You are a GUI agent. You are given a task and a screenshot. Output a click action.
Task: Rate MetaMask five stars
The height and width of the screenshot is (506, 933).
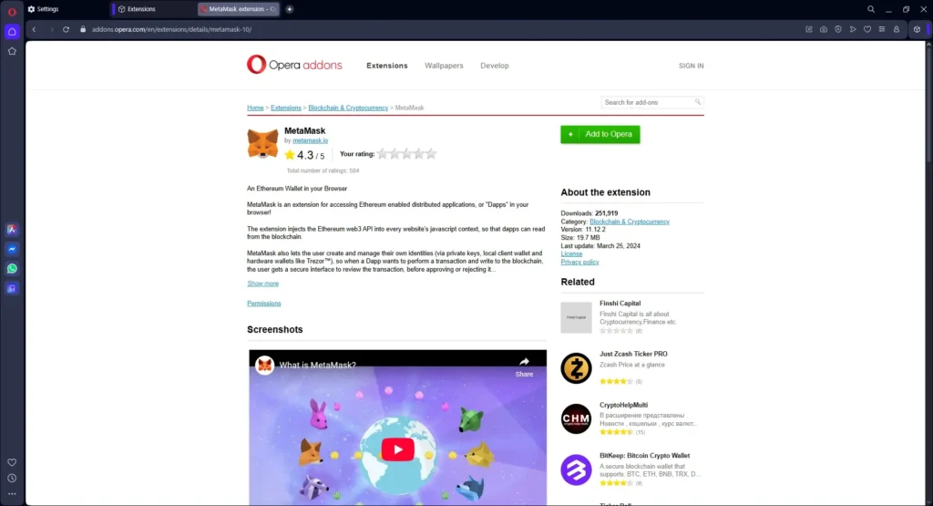click(x=431, y=154)
